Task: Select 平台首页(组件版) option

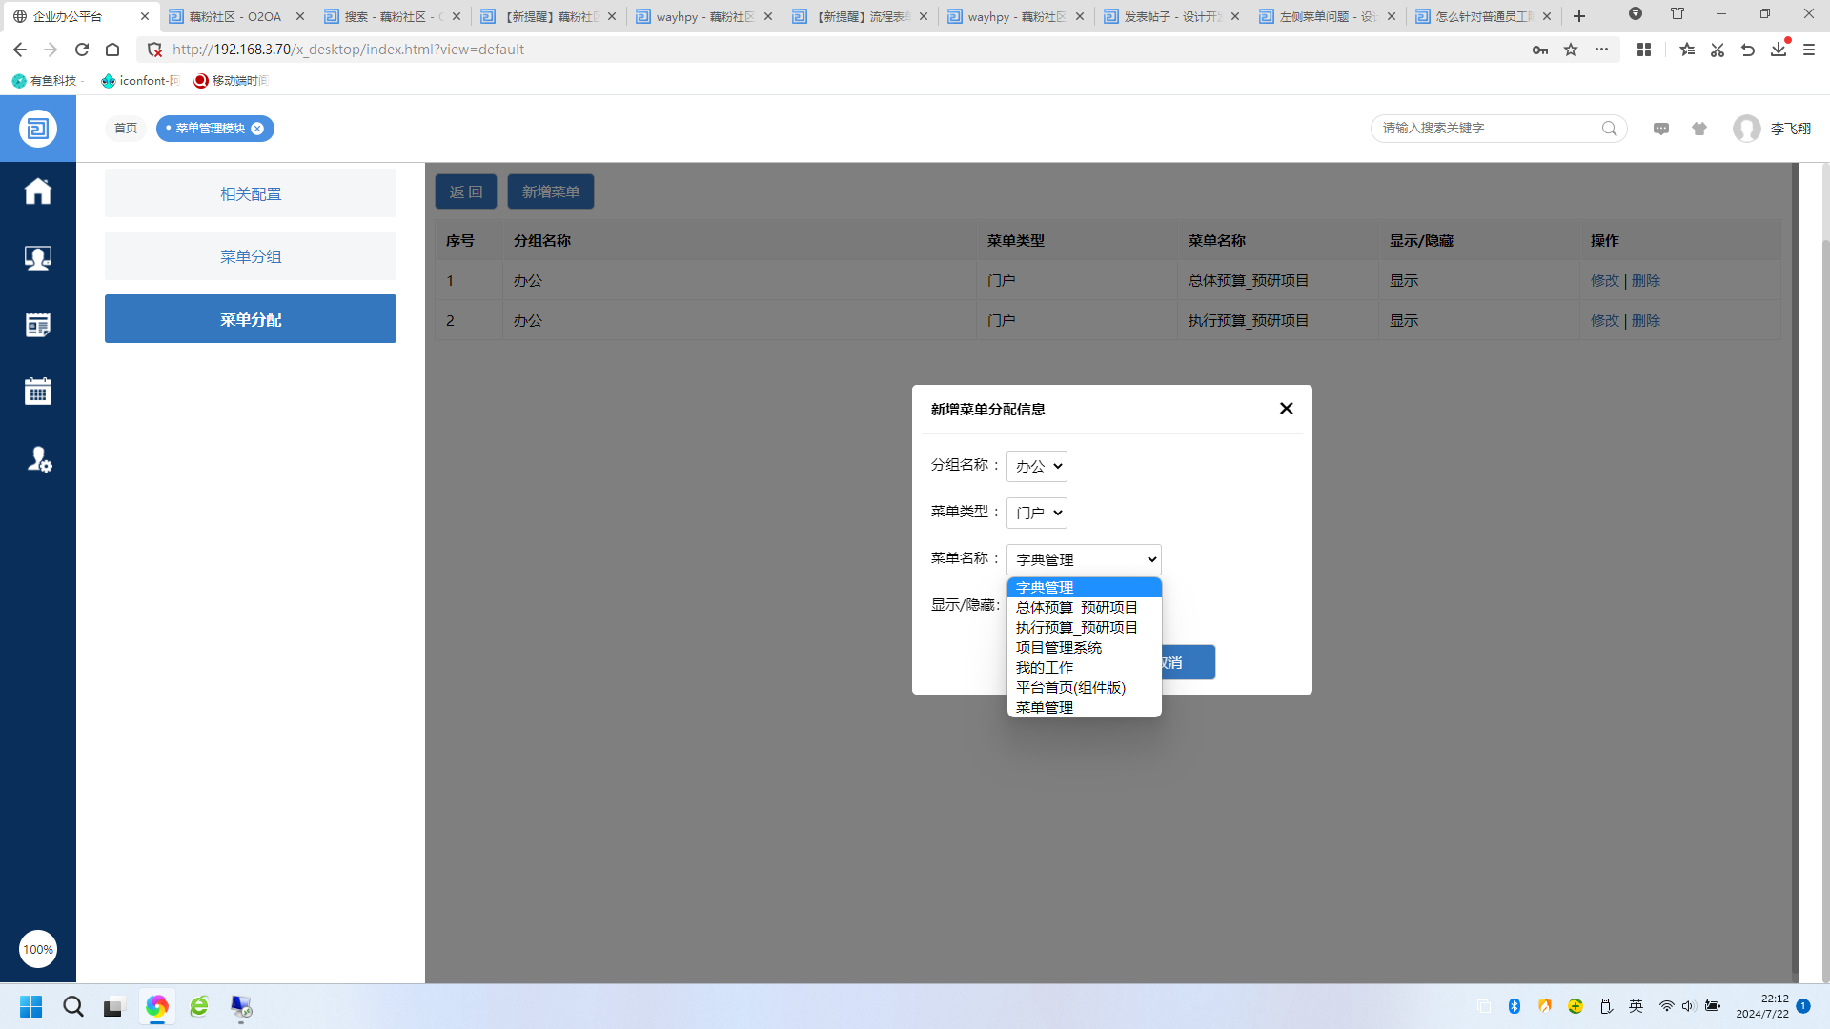Action: coord(1070,688)
